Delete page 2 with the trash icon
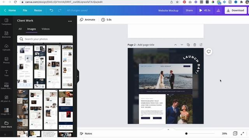 [195, 45]
